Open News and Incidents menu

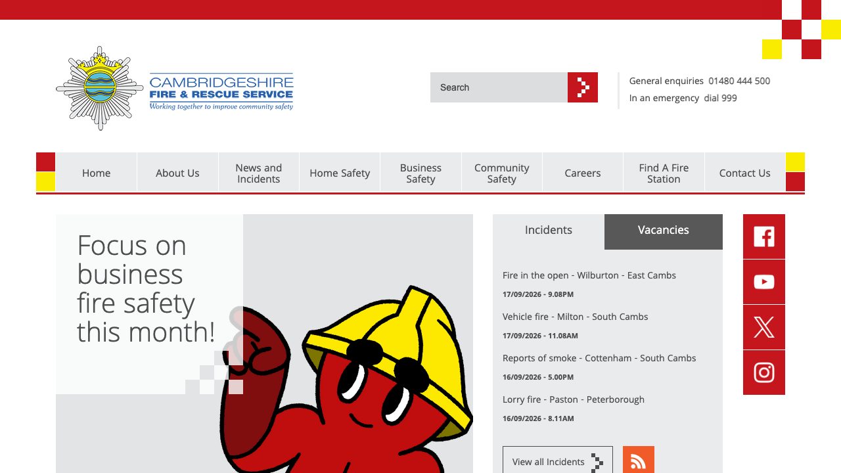click(259, 173)
